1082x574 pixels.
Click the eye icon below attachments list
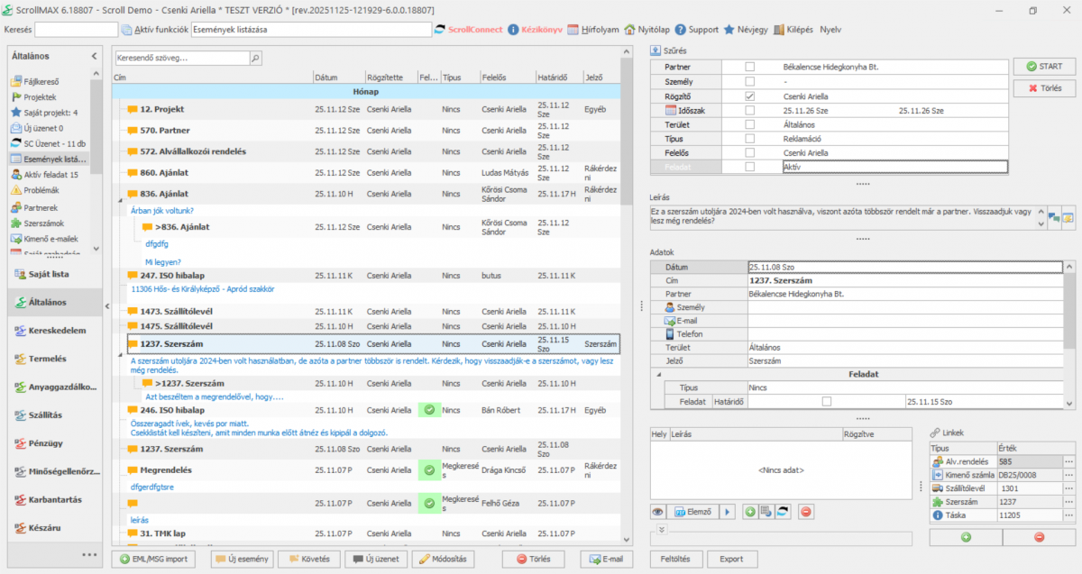click(x=658, y=512)
